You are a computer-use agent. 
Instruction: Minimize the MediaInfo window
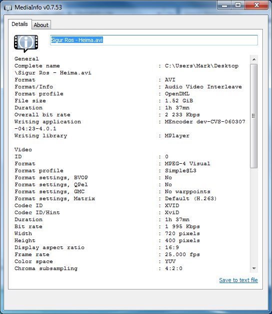[x=224, y=5]
